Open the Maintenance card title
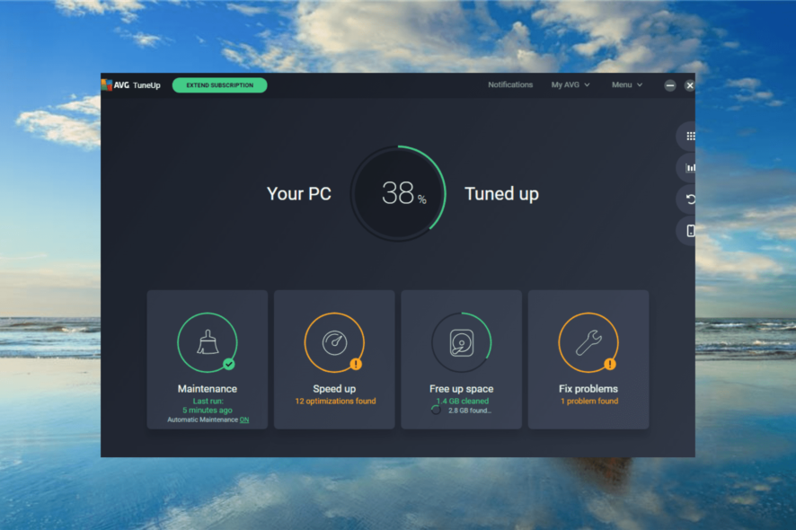796x530 pixels. tap(208, 389)
